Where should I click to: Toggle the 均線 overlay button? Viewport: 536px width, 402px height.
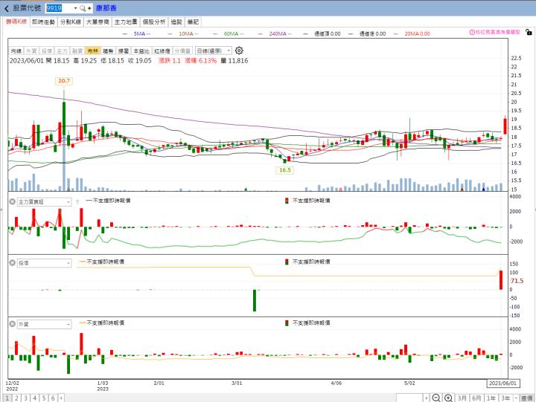[x=16, y=51]
